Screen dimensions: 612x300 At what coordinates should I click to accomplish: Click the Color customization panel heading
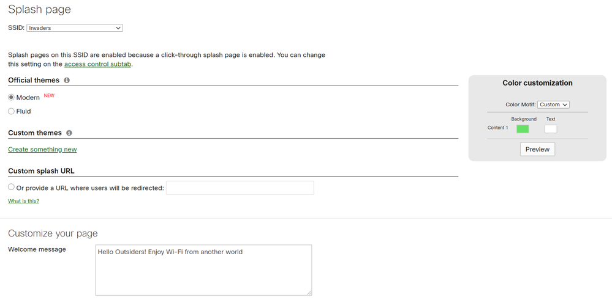(537, 83)
